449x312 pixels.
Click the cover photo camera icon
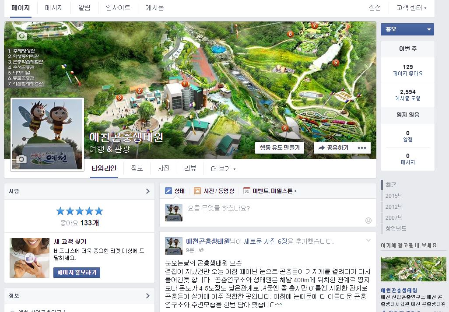pyautogui.click(x=22, y=36)
